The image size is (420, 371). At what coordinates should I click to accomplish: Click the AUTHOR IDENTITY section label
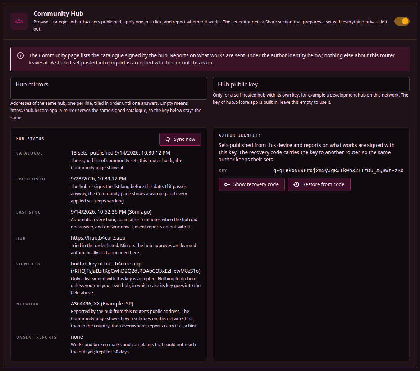(239, 135)
